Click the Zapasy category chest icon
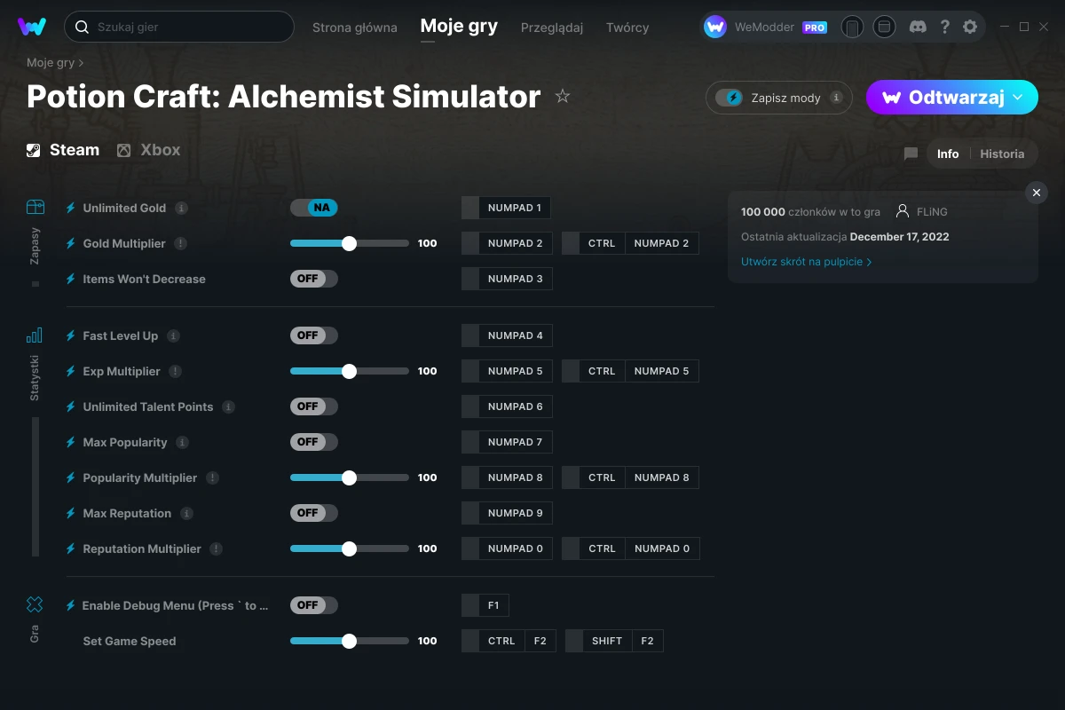 (x=35, y=208)
